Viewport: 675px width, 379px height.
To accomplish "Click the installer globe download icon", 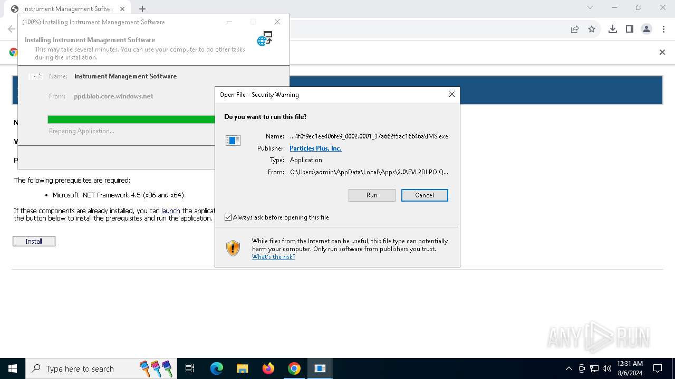I will 265,38.
